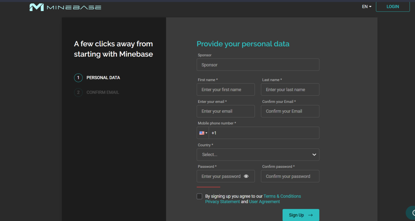Click the LOGIN button
415x221 pixels.
coord(393,7)
